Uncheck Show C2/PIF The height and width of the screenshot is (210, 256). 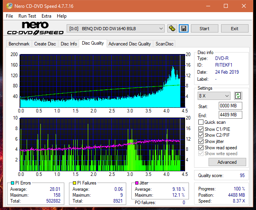201,135
